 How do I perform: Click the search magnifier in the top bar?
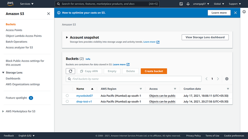pyautogui.click(x=58, y=4)
